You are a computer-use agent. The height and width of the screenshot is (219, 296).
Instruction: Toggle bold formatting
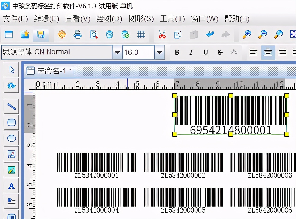177,52
